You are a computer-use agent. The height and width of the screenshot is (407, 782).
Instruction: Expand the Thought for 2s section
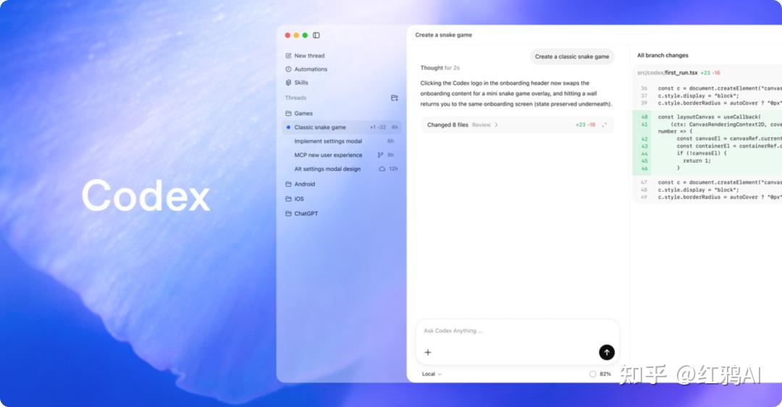pyautogui.click(x=440, y=68)
